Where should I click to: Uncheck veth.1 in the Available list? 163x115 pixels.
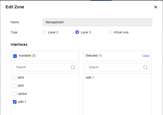coord(15,102)
